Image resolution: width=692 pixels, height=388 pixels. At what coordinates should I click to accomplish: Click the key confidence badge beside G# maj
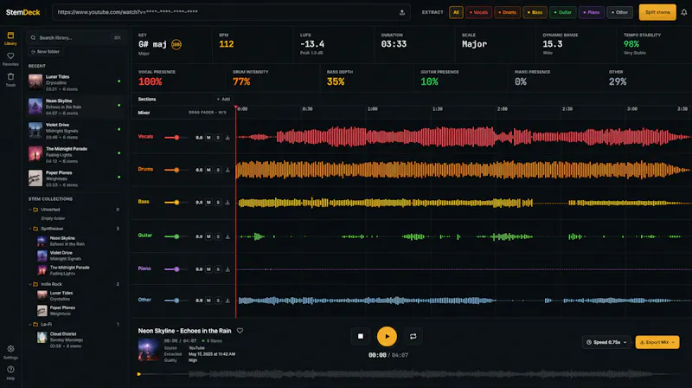tap(176, 45)
